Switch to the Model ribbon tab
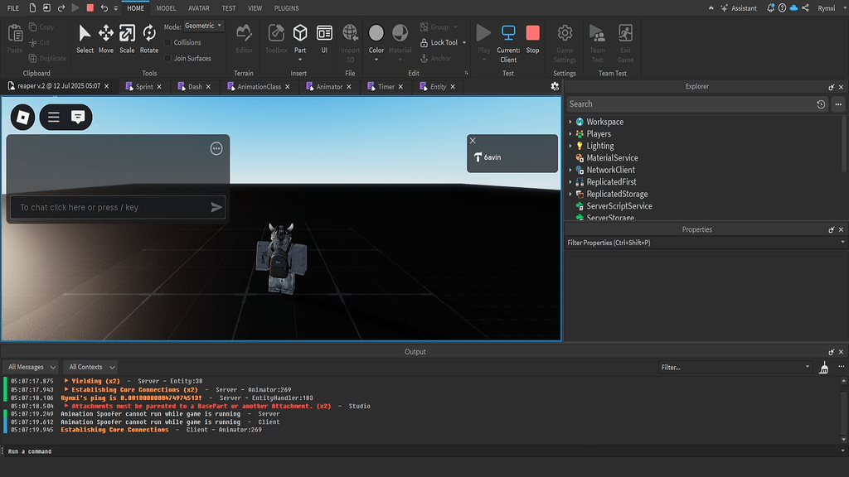The height and width of the screenshot is (477, 849). point(166,7)
